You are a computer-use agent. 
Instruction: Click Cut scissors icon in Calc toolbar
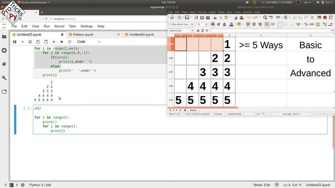coord(215,17)
